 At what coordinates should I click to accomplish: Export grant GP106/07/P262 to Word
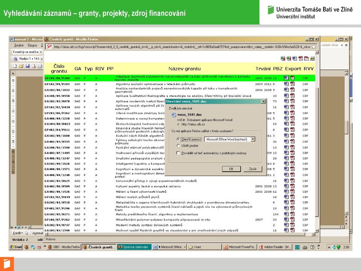286,219
